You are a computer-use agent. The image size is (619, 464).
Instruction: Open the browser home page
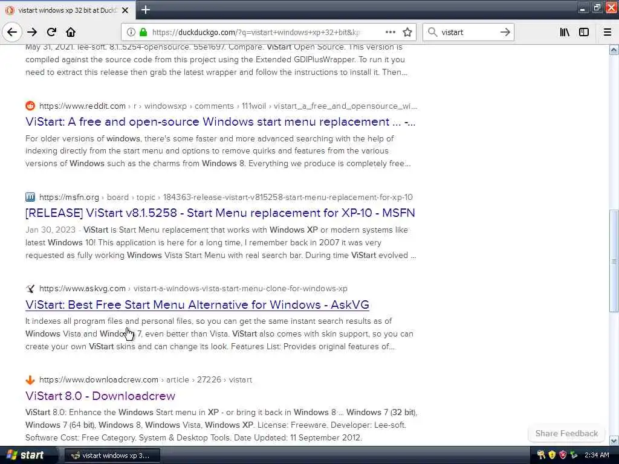tap(71, 32)
